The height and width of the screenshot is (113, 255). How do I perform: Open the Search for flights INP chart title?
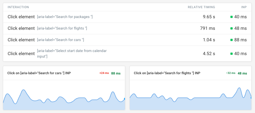coord(167,73)
